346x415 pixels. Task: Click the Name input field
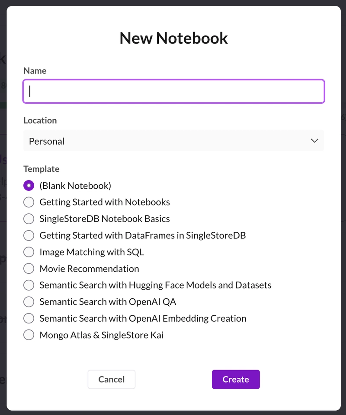click(x=174, y=91)
